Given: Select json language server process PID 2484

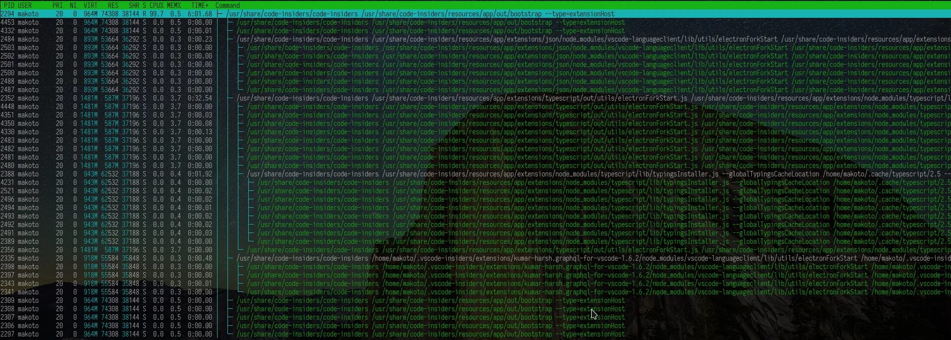Looking at the screenshot, I should point(475,39).
